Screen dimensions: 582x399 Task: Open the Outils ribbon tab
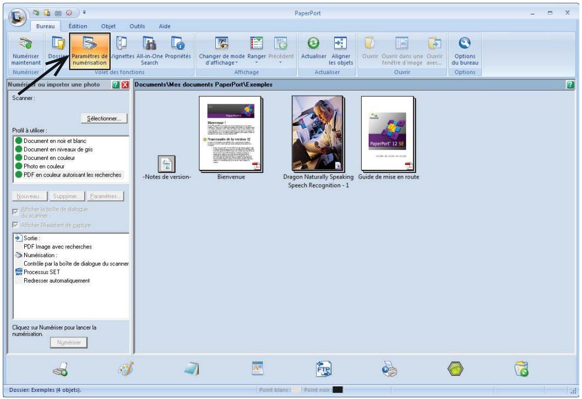[x=137, y=26]
